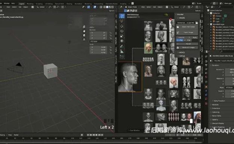Click the zoom magnifier gizmo in left viewport
Screen dimensions: 234x144
click(84, 27)
